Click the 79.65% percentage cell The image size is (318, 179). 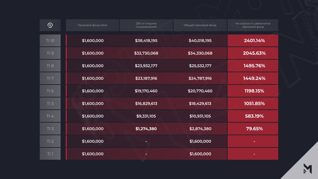[x=253, y=129]
